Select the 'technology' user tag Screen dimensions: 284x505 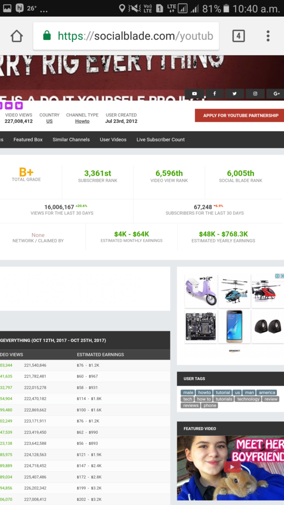click(248, 399)
